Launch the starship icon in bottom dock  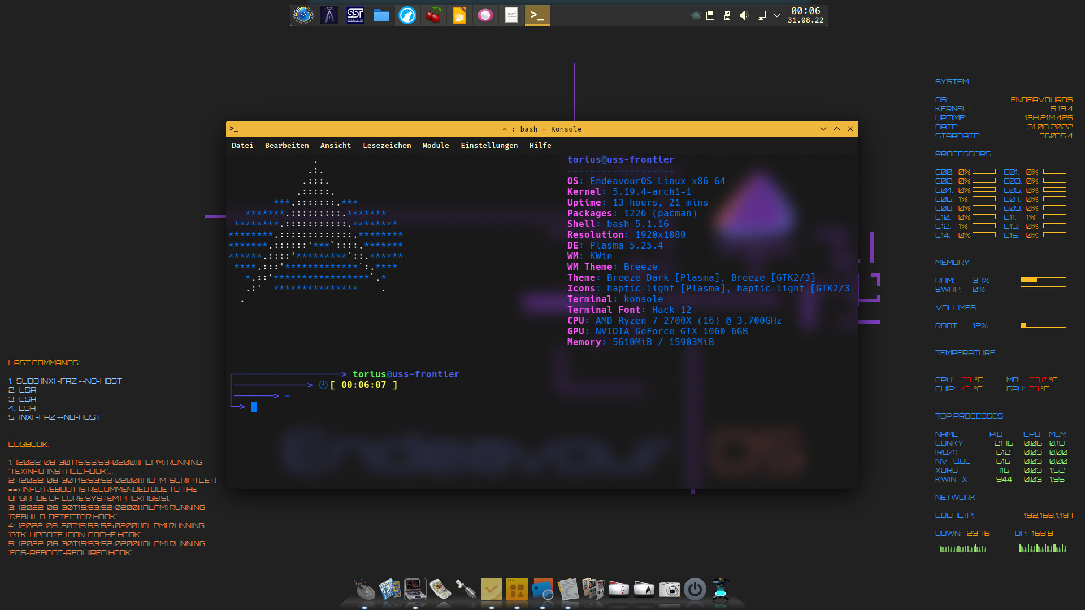tap(364, 589)
